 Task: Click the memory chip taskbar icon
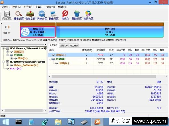[x=84, y=122]
